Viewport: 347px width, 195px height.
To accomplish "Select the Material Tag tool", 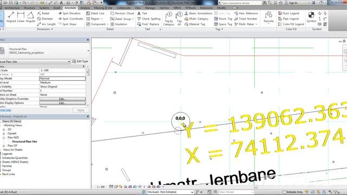I will 195,24.
